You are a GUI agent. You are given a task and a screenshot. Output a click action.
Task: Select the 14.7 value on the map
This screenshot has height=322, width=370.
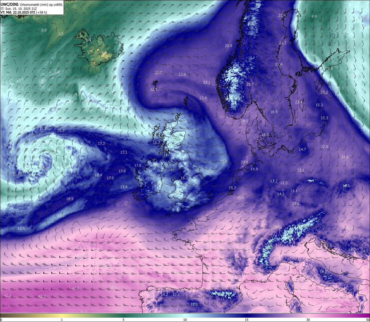point(302,149)
